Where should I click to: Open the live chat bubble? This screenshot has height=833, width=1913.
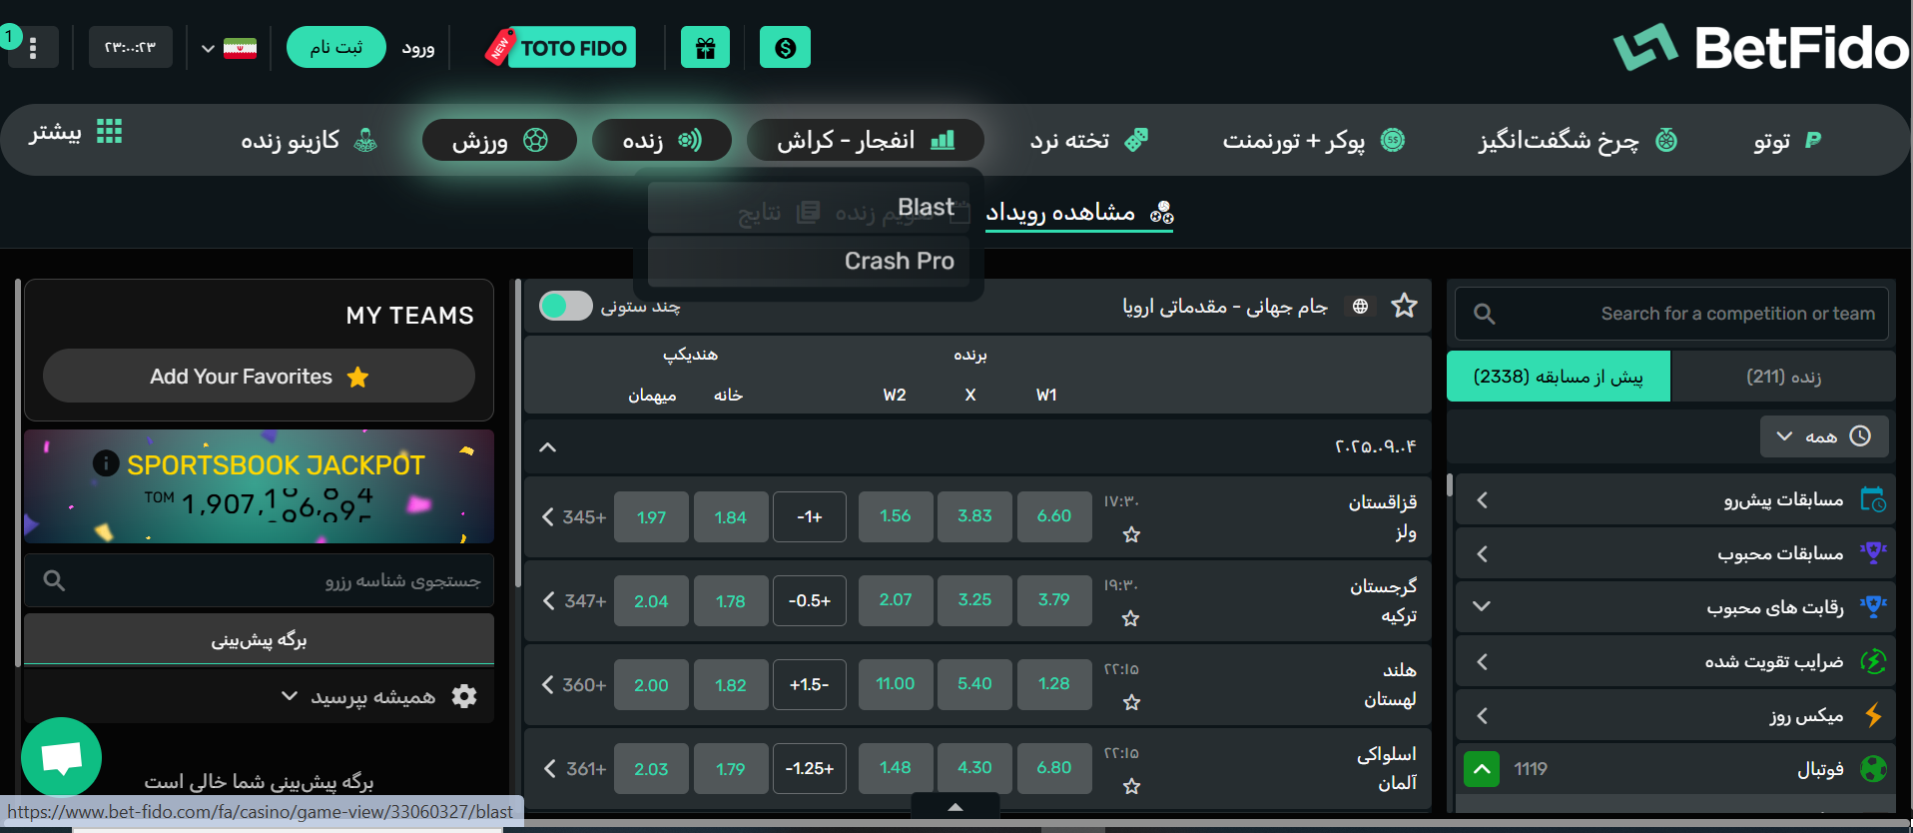click(61, 758)
